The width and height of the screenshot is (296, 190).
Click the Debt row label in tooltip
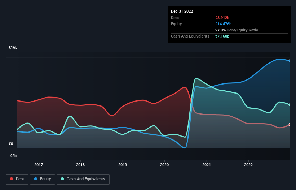(x=175, y=18)
